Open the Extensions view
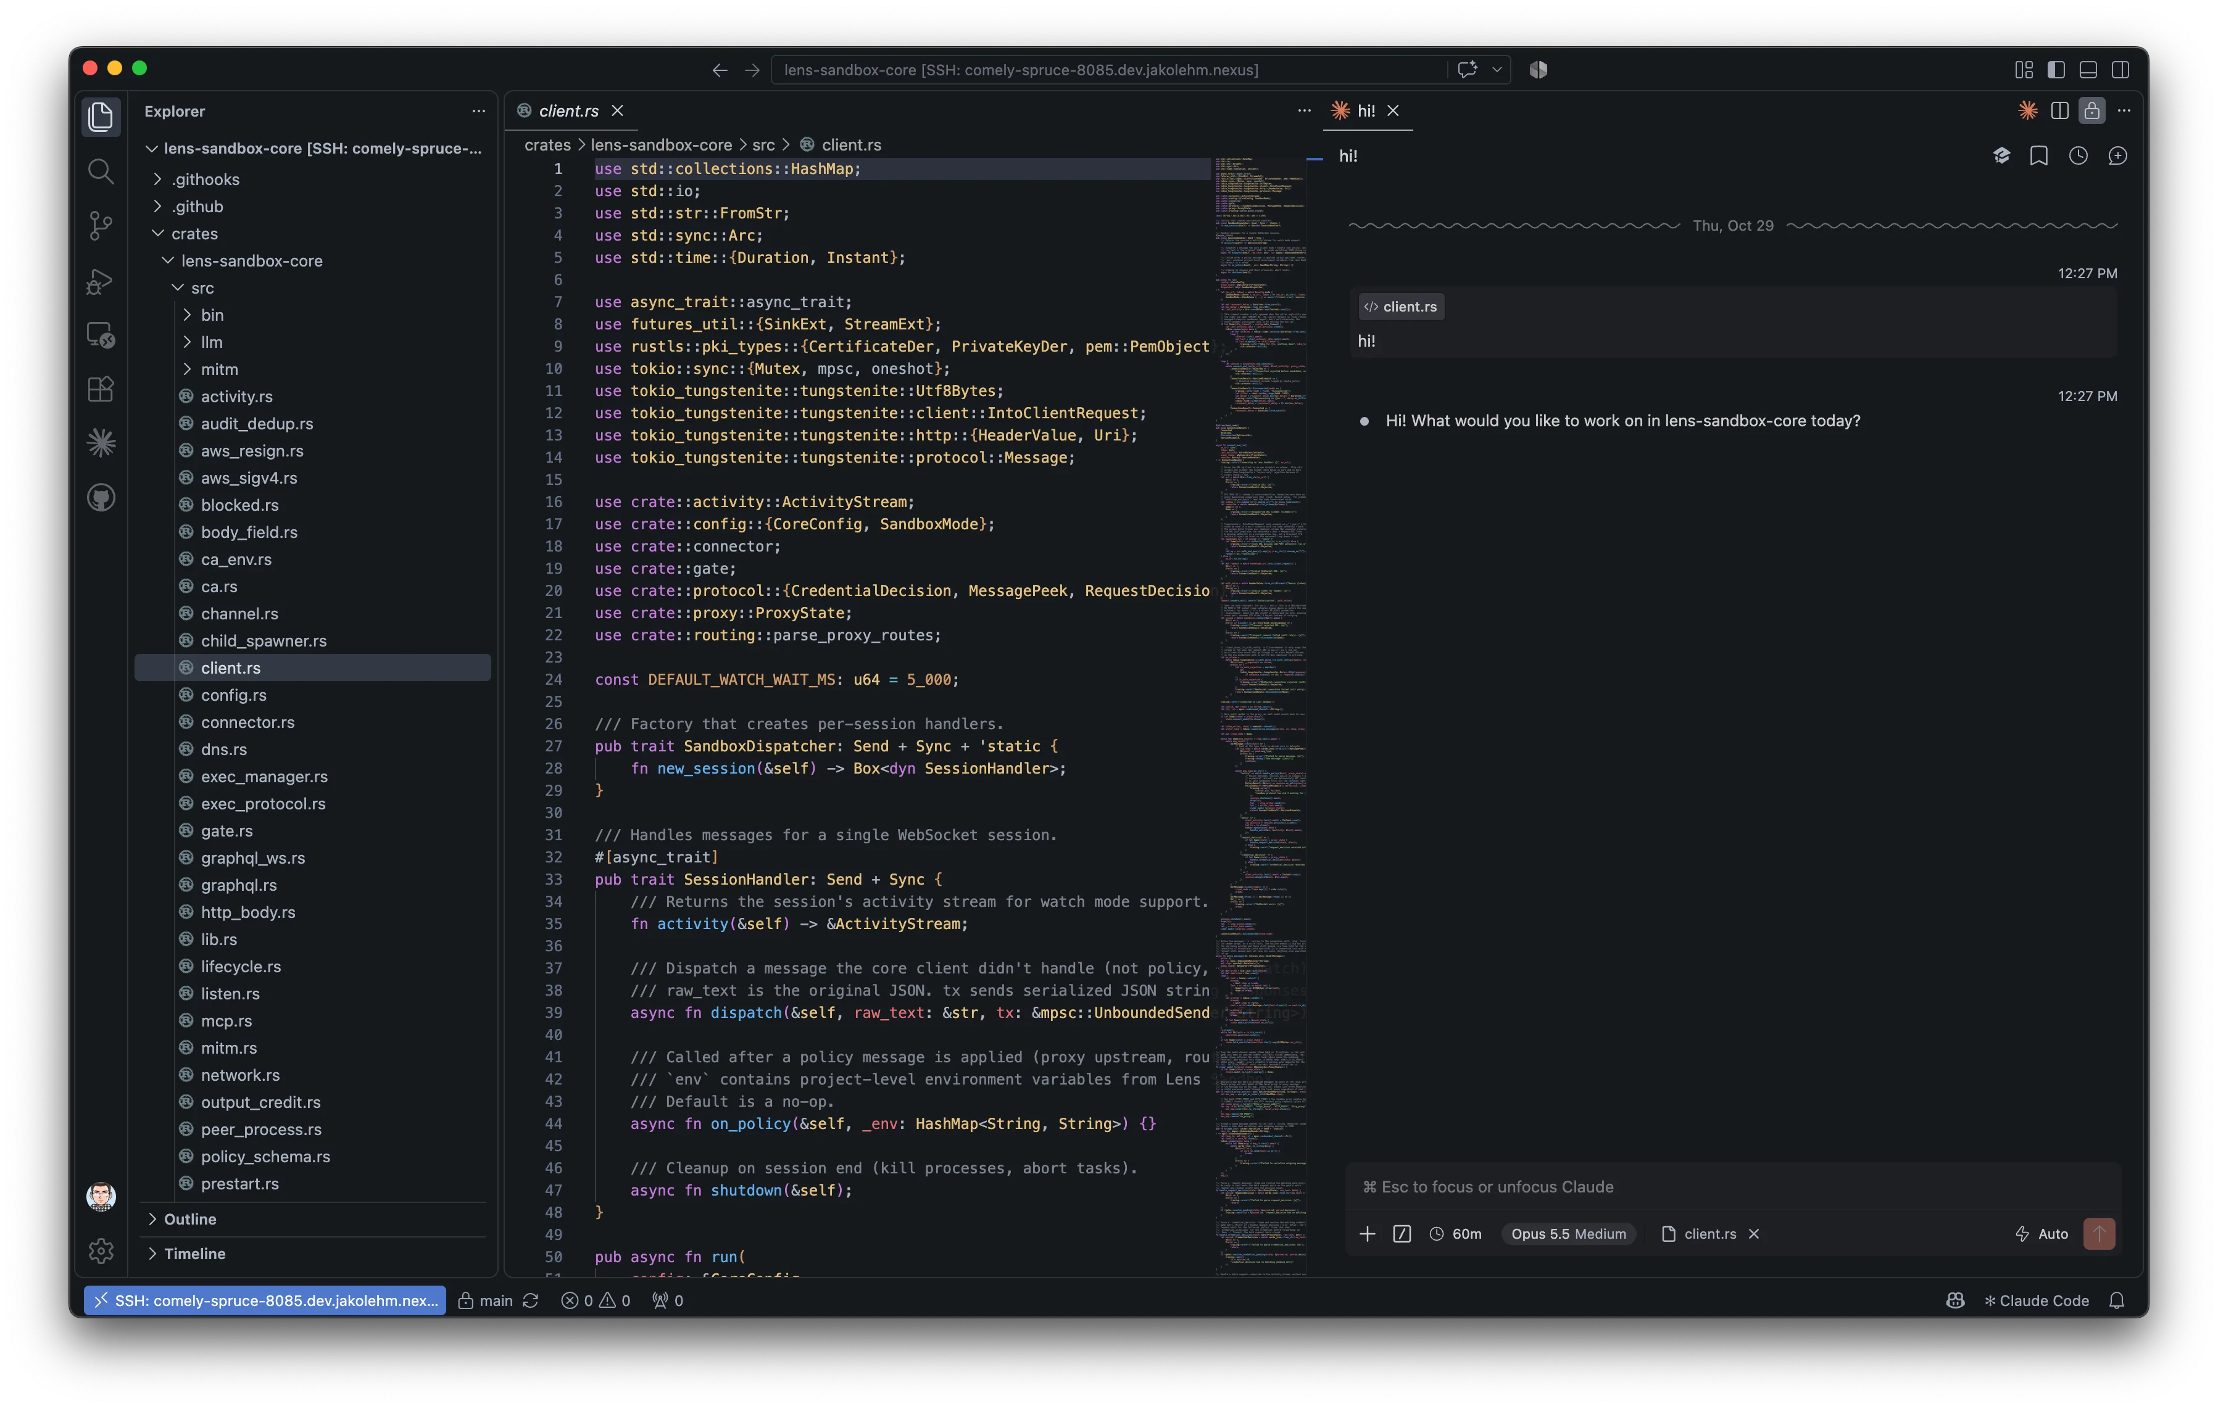Image resolution: width=2218 pixels, height=1409 pixels. (101, 389)
